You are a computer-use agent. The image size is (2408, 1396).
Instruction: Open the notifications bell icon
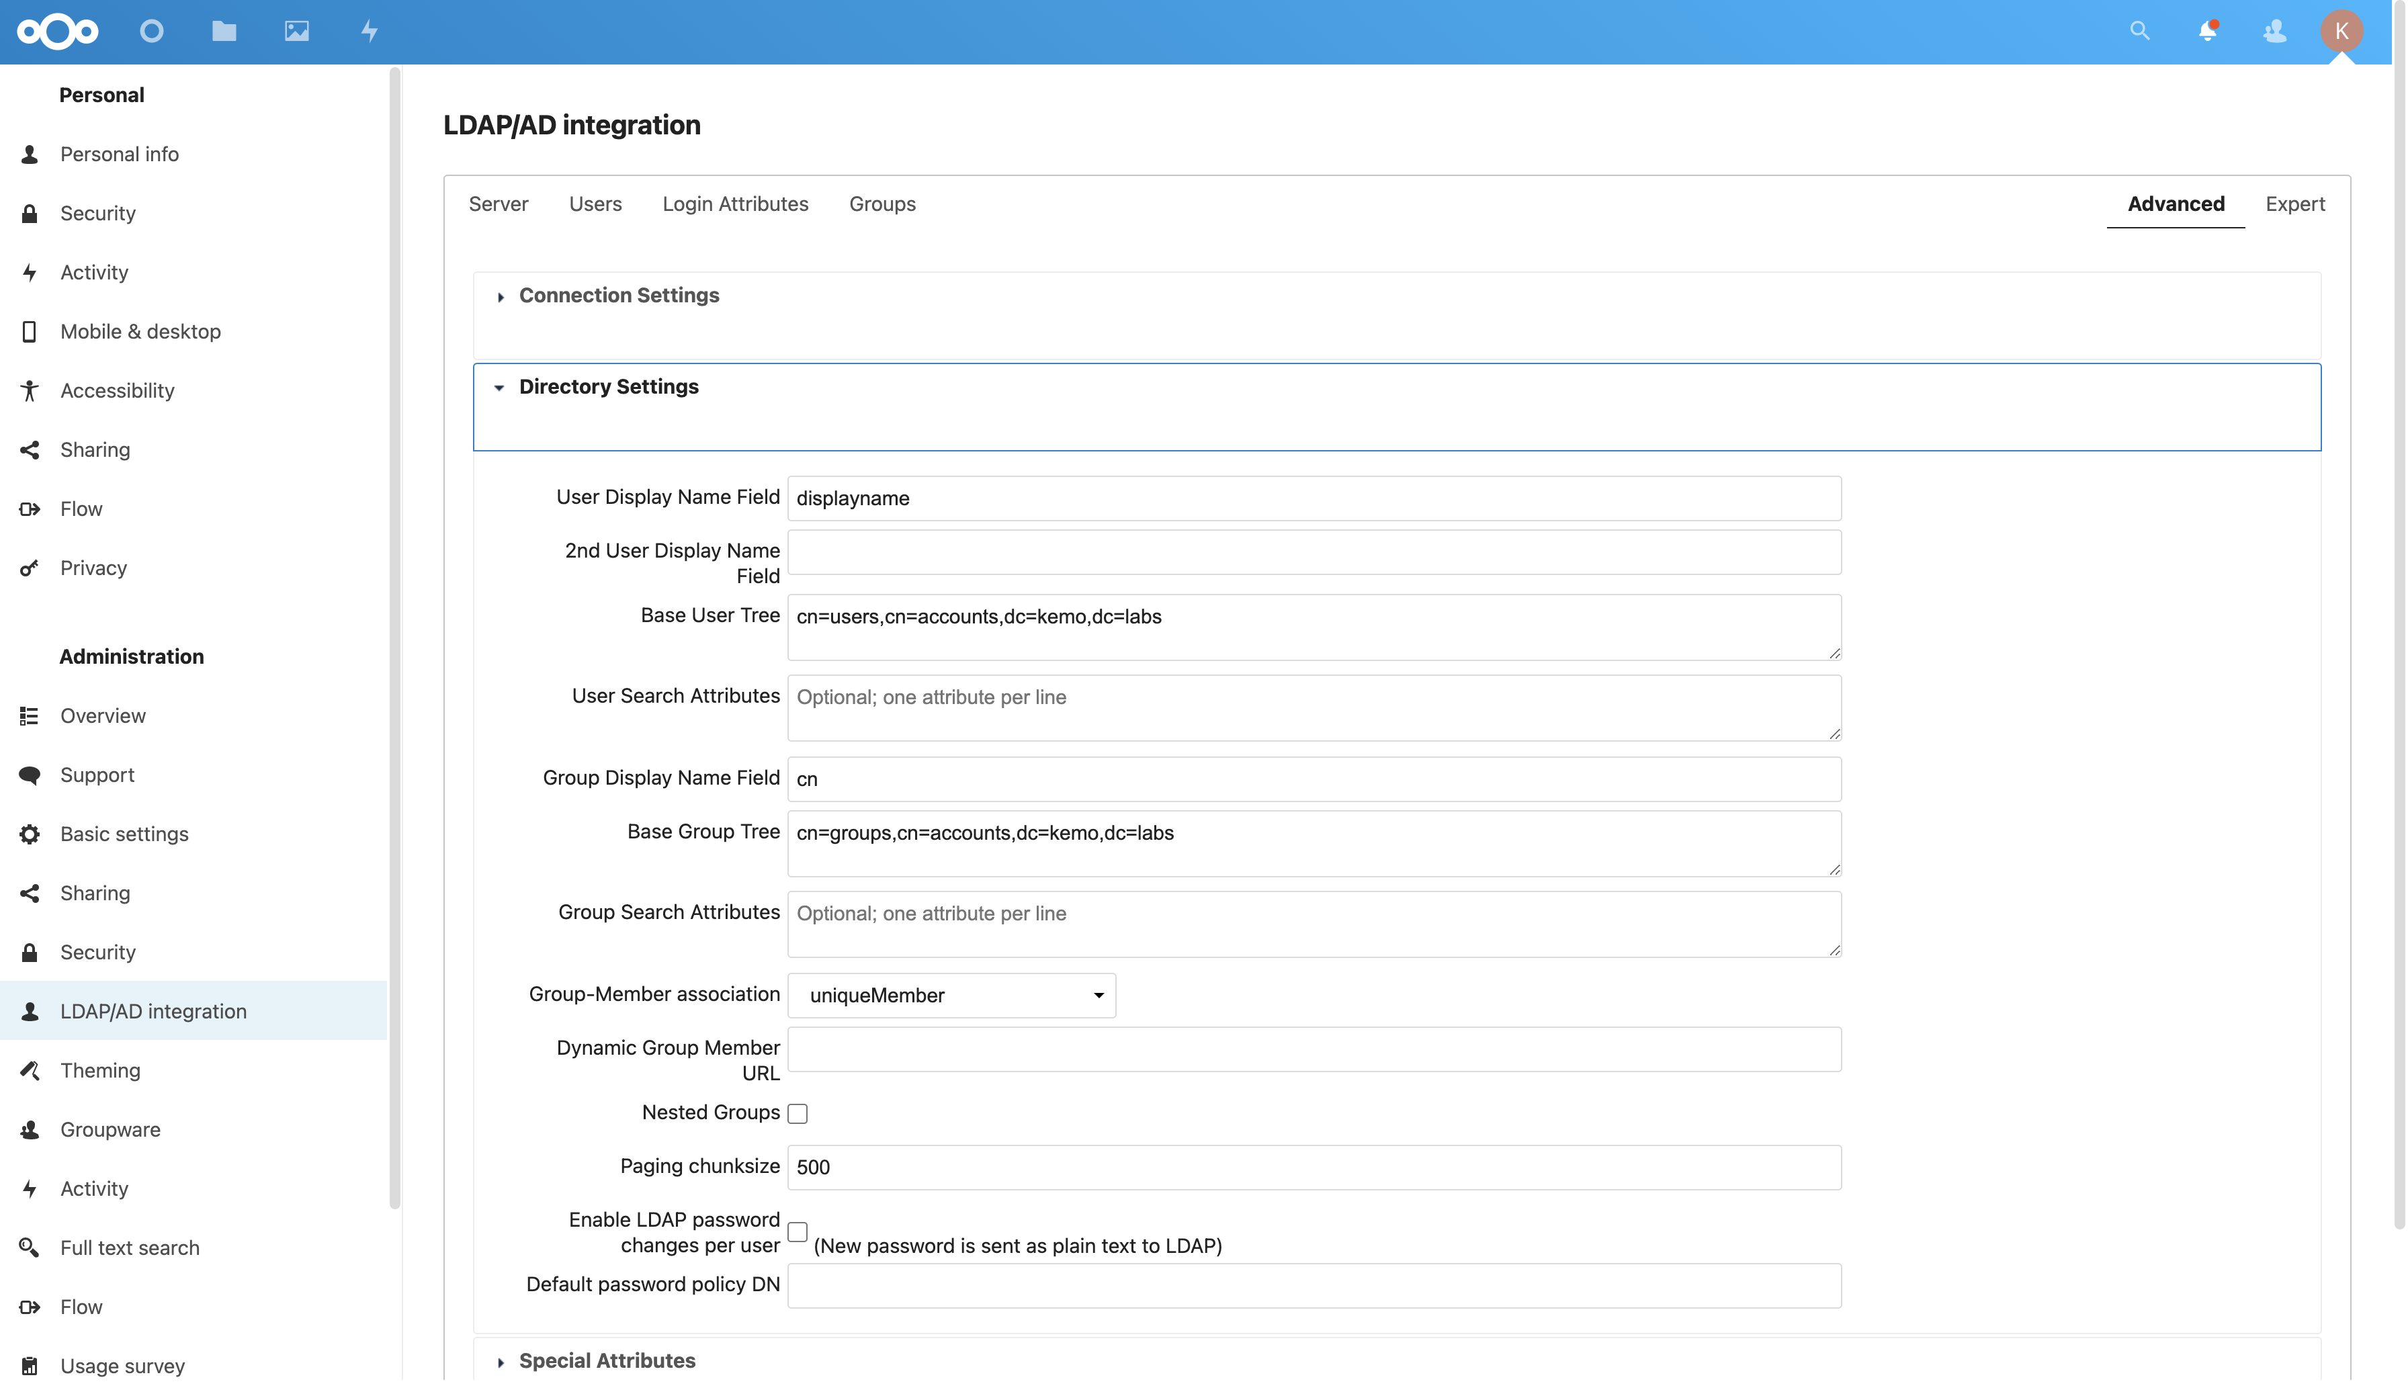(x=2207, y=32)
